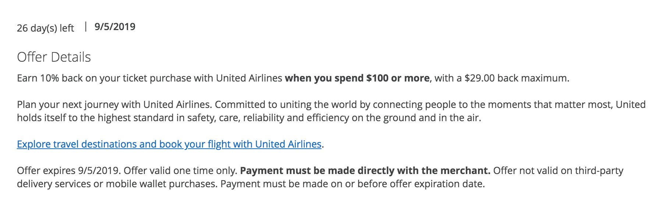Click "Offer not valid on third-party" text
This screenshot has height=210, width=655.
[x=558, y=171]
